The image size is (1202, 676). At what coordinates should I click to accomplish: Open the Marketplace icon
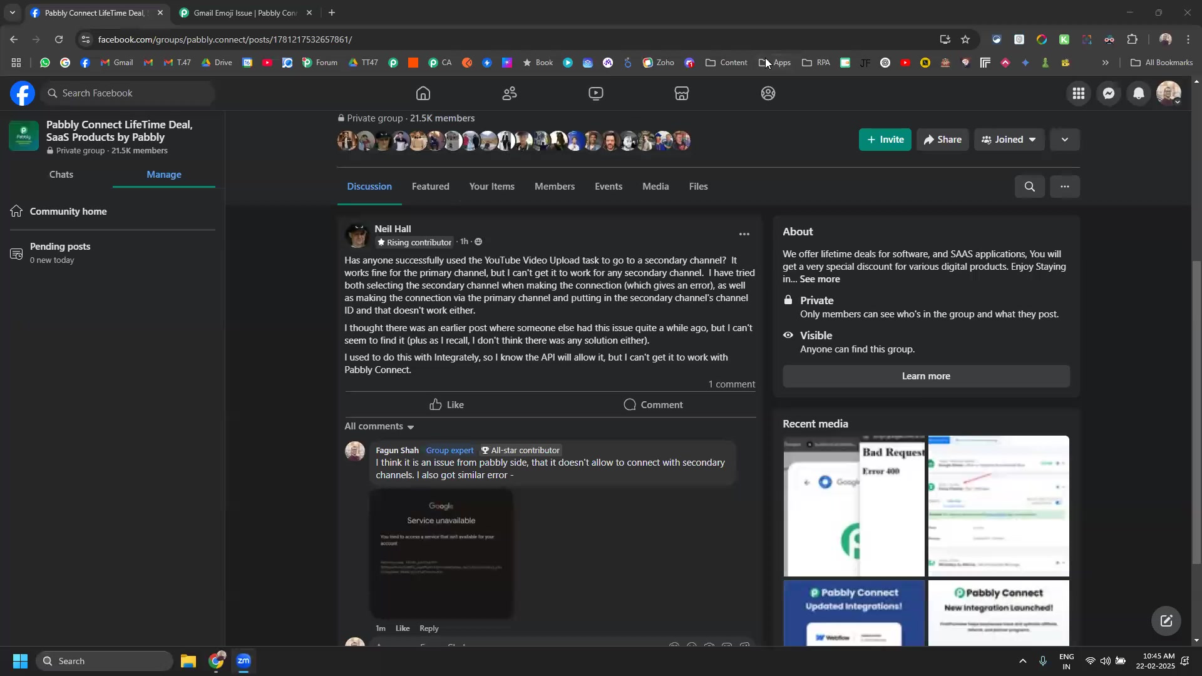pyautogui.click(x=682, y=93)
